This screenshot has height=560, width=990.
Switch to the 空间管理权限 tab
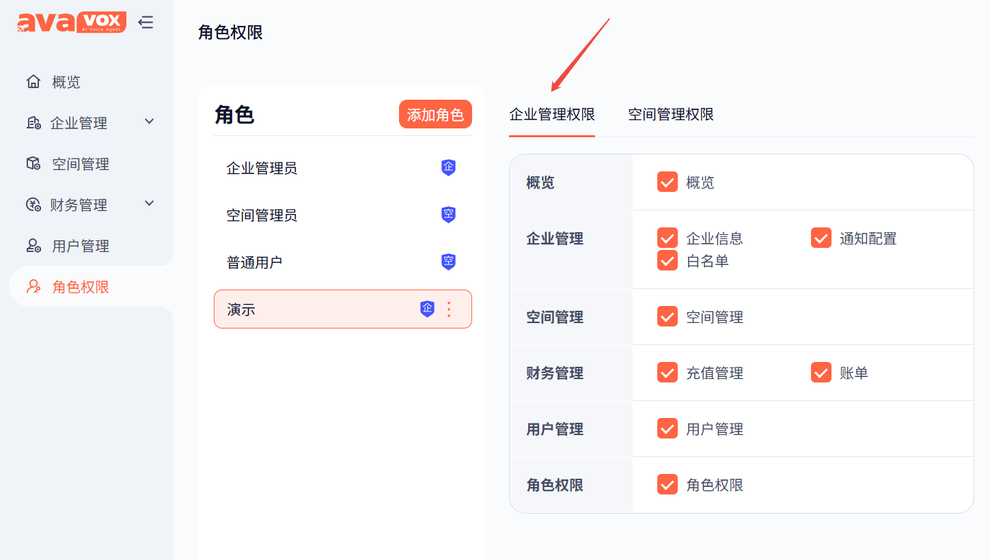point(671,115)
